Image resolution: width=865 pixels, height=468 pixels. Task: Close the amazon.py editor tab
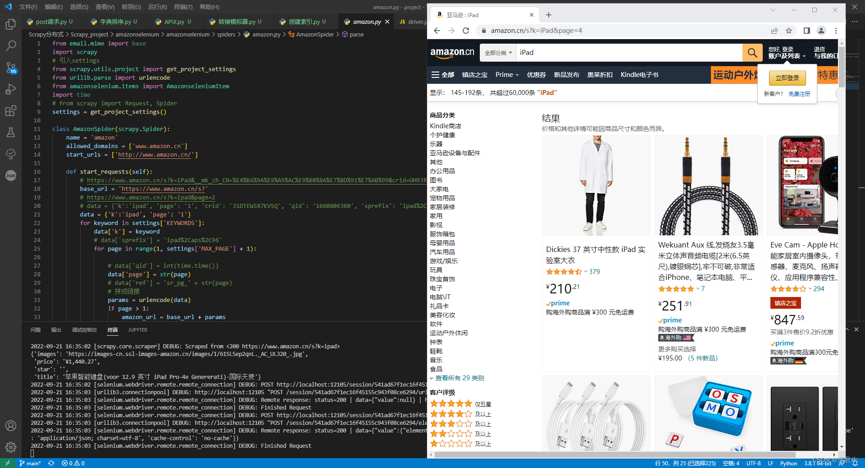coord(387,22)
